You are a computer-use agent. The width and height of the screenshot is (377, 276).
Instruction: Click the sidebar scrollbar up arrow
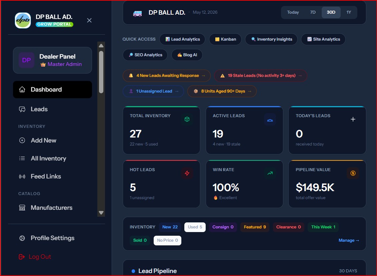[101, 46]
